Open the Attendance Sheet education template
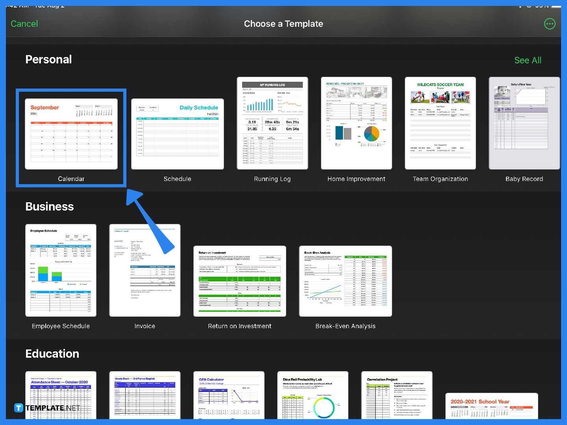567x425 pixels. click(61, 397)
